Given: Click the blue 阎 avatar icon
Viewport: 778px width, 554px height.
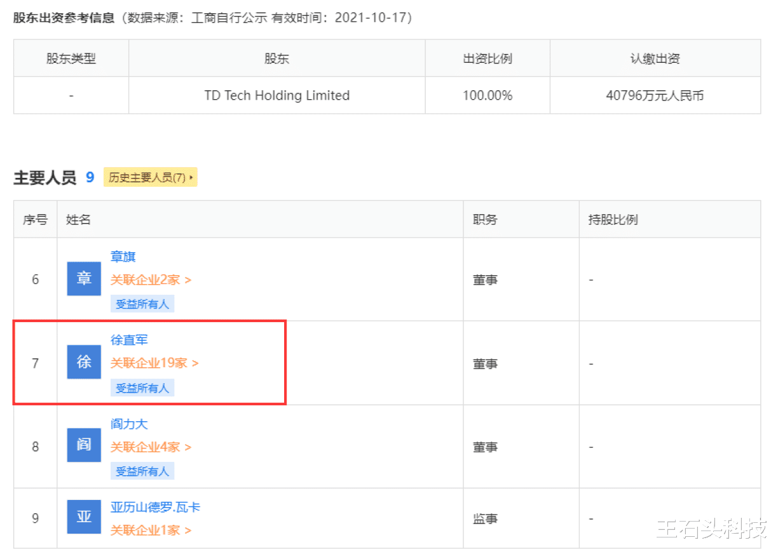Looking at the screenshot, I should pyautogui.click(x=83, y=446).
